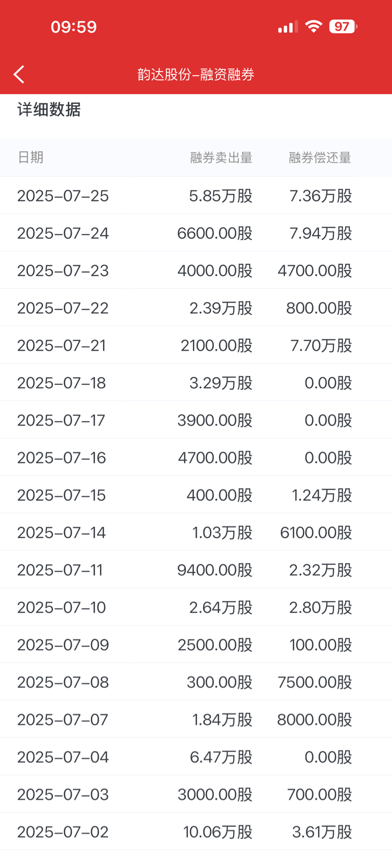The width and height of the screenshot is (392, 851).
Task: Select the 2025-07-24 date row
Action: pos(196,233)
